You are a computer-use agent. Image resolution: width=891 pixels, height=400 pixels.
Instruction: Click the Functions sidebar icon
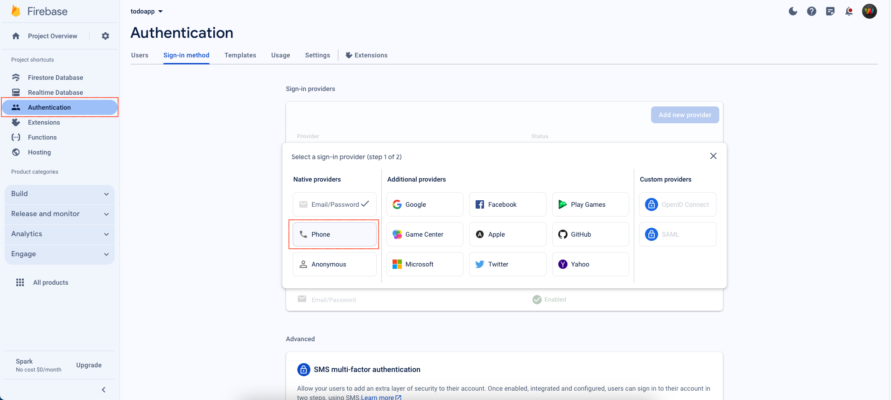(16, 137)
